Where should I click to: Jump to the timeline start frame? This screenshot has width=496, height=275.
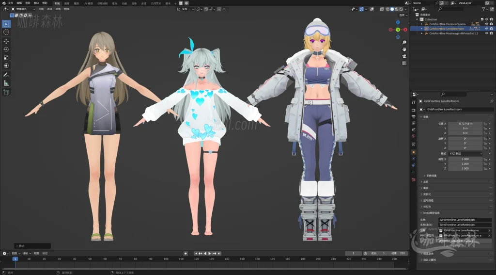point(196,254)
